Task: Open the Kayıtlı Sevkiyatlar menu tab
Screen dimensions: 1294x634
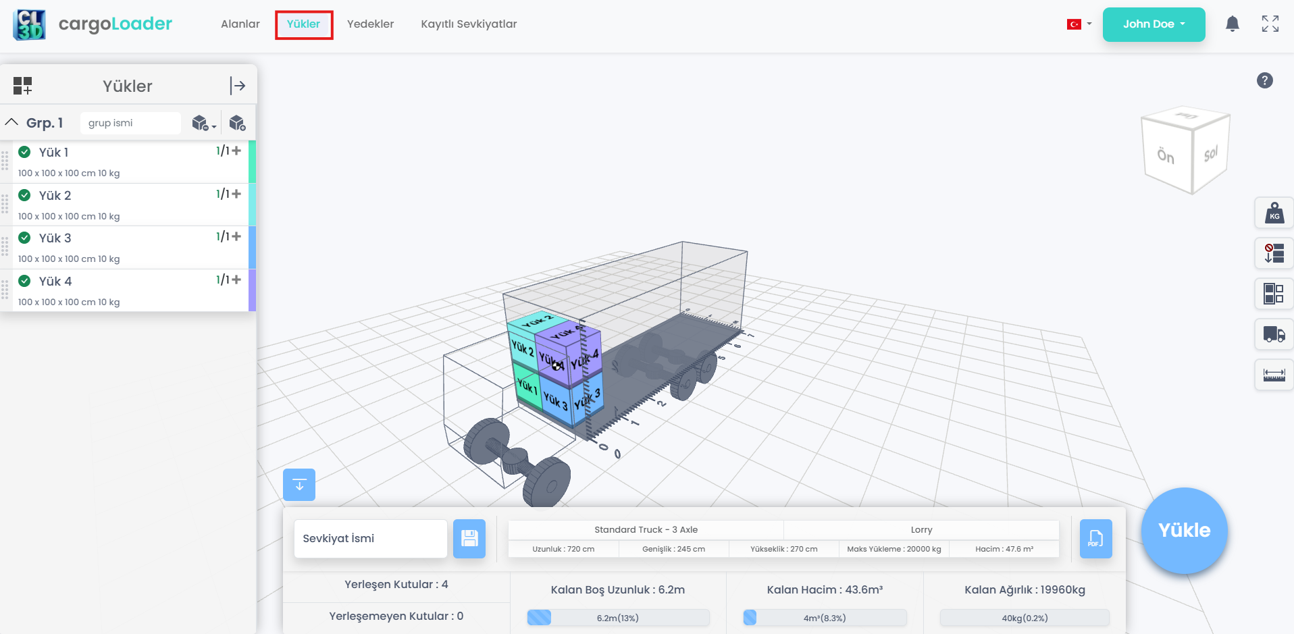Action: [469, 24]
